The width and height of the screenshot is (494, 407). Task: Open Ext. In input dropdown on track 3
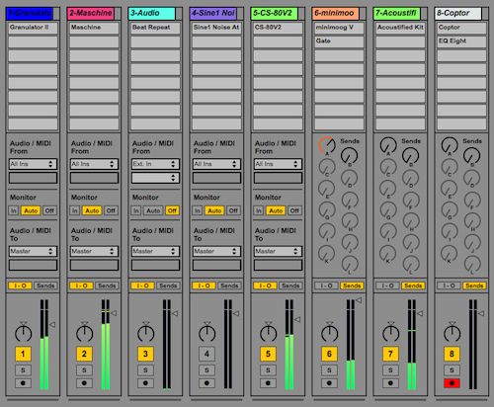(155, 164)
